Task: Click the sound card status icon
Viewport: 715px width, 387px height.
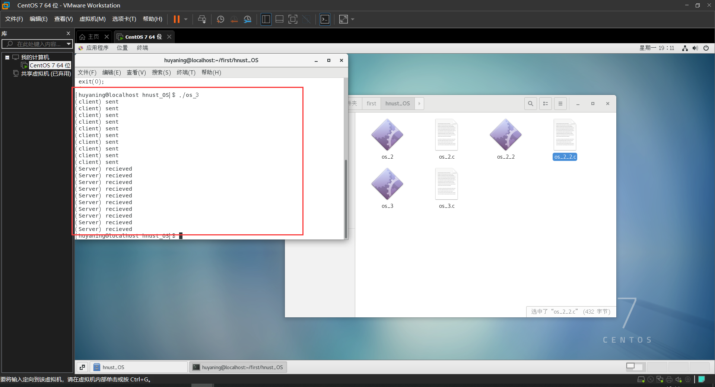Action: 679,380
